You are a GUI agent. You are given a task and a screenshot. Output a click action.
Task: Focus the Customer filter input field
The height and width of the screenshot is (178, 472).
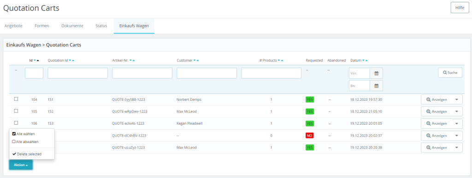(206, 73)
